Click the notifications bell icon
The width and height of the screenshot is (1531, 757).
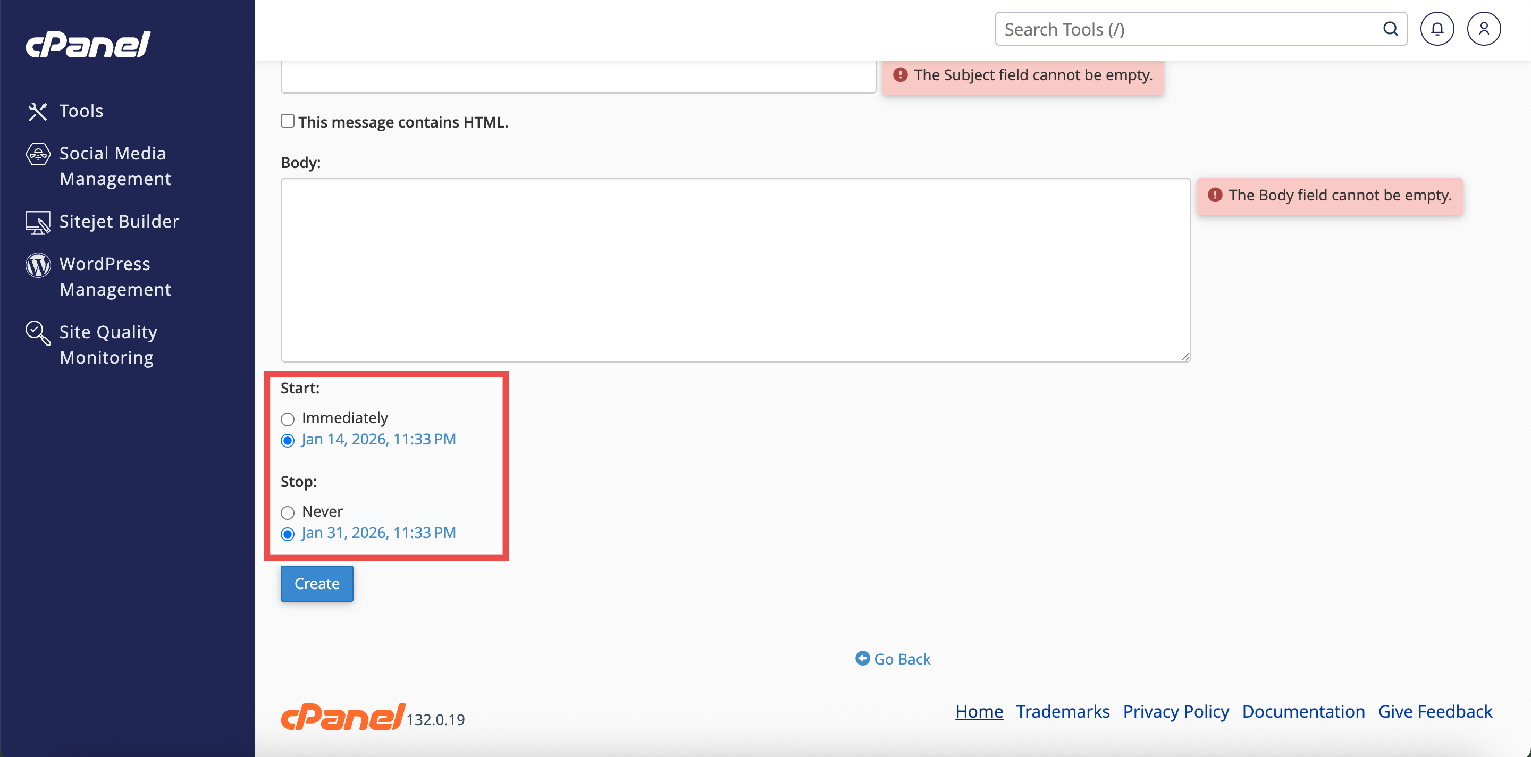point(1436,29)
